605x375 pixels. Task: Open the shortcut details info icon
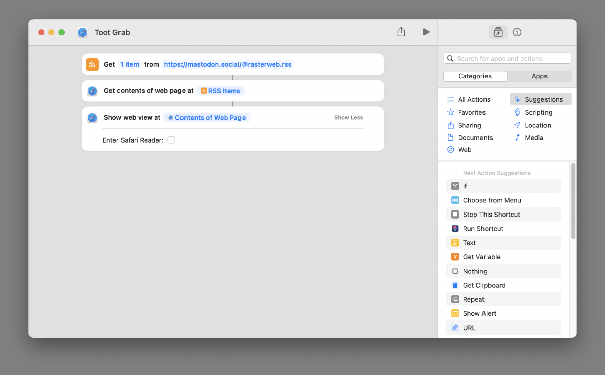pos(517,32)
